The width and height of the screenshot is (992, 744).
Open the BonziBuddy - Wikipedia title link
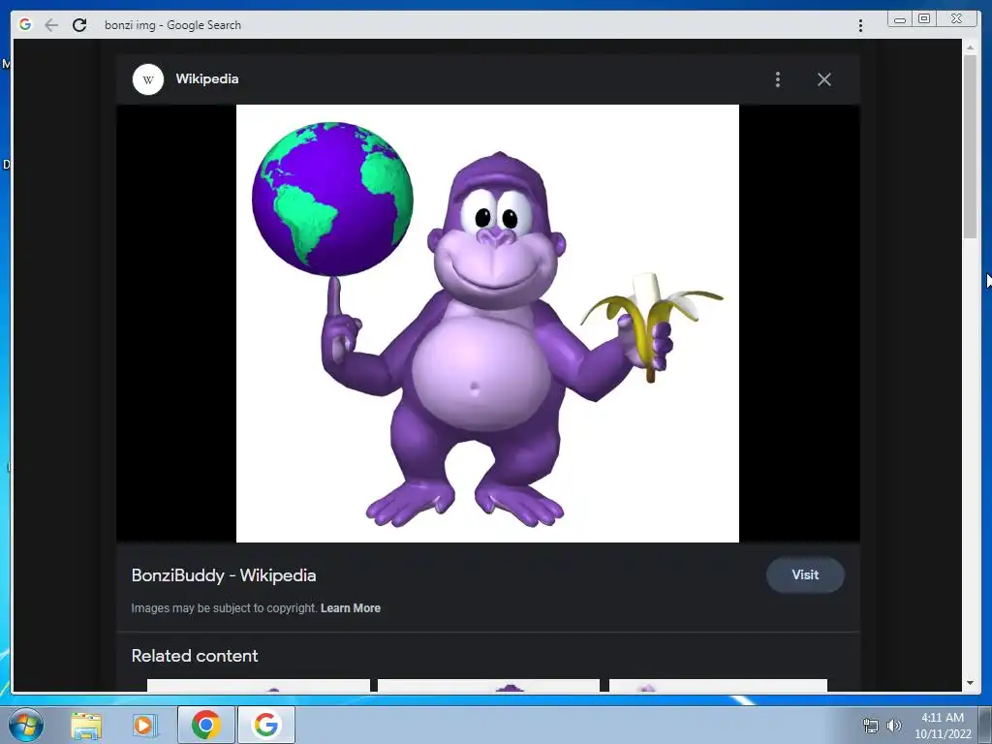click(x=224, y=575)
